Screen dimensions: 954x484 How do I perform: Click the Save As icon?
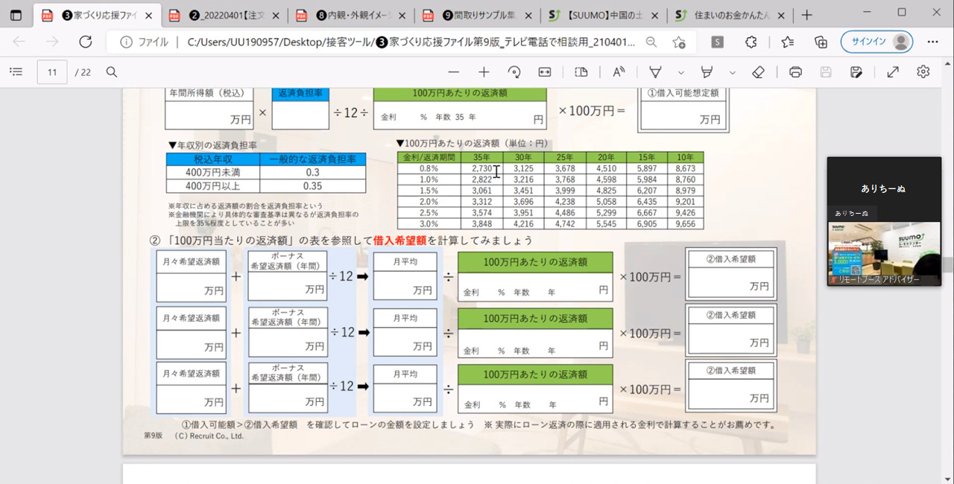856,72
